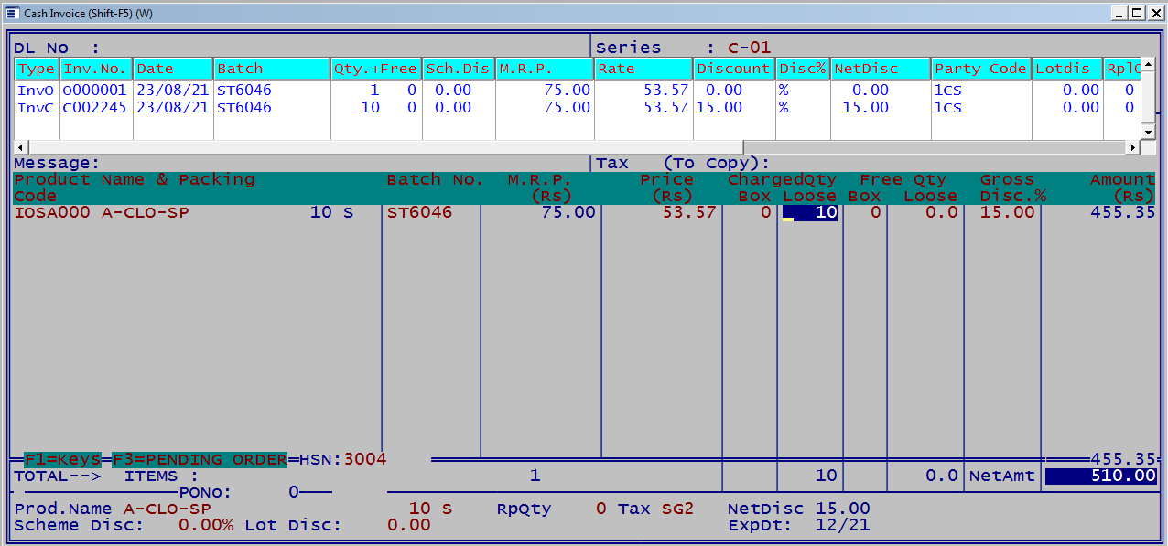
Task: Click the series value C-01
Action: (750, 48)
